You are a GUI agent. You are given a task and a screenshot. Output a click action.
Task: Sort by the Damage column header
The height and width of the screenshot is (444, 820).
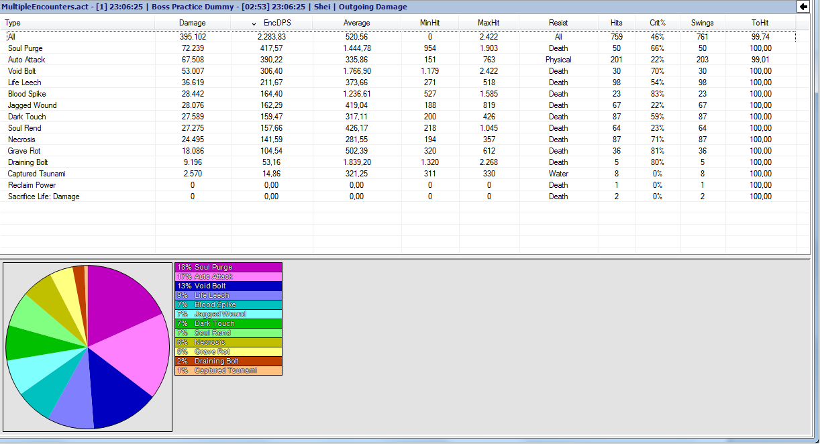(x=193, y=23)
